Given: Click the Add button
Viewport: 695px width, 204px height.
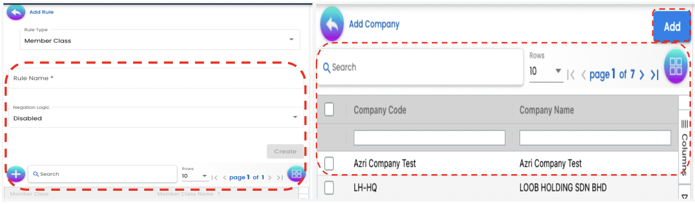Looking at the screenshot, I should [x=672, y=26].
